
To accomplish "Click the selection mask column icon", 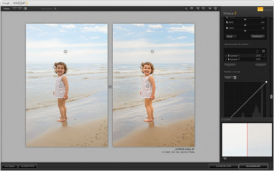I will (x=263, y=51).
